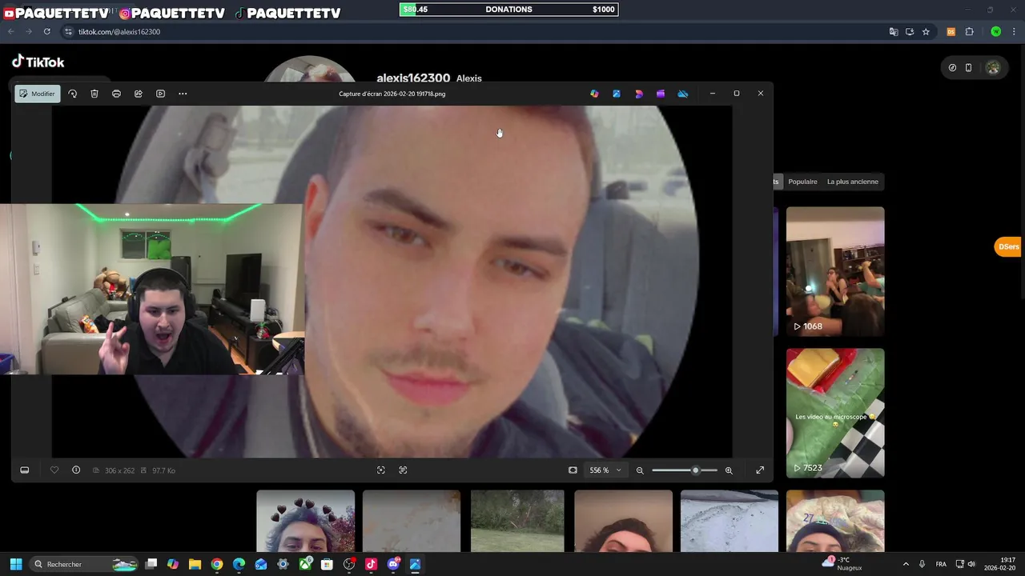Open File Explorer from the taskbar
The image size is (1025, 576).
point(195,564)
